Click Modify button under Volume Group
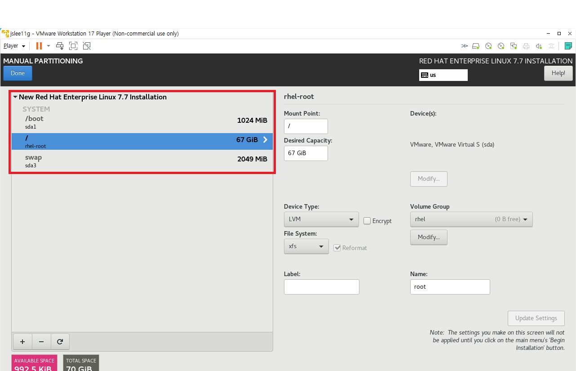 [429, 237]
